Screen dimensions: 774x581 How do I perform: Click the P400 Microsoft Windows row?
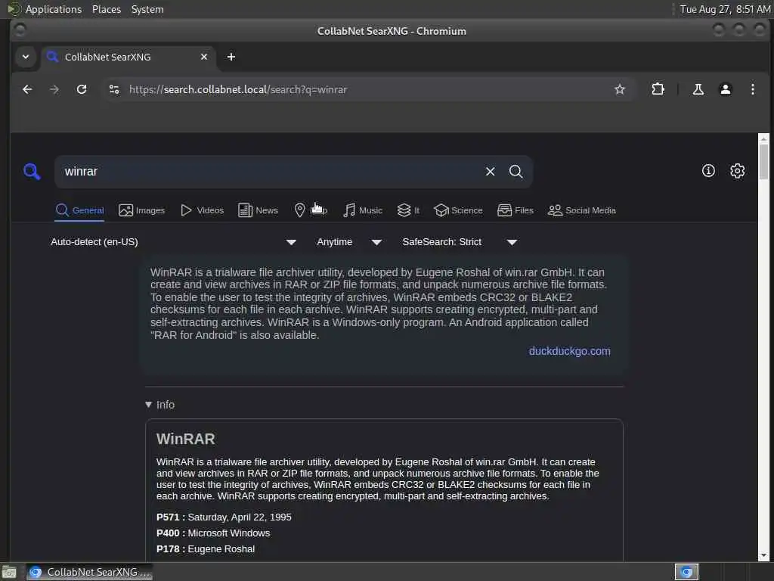(213, 533)
